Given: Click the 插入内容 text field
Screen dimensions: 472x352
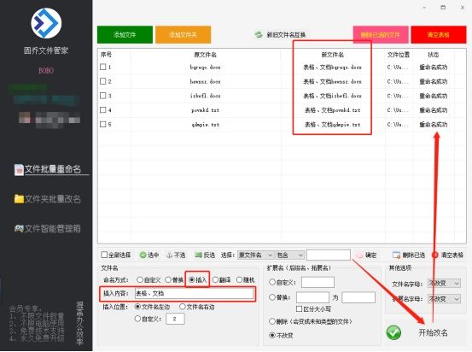Looking at the screenshot, I should tap(194, 294).
